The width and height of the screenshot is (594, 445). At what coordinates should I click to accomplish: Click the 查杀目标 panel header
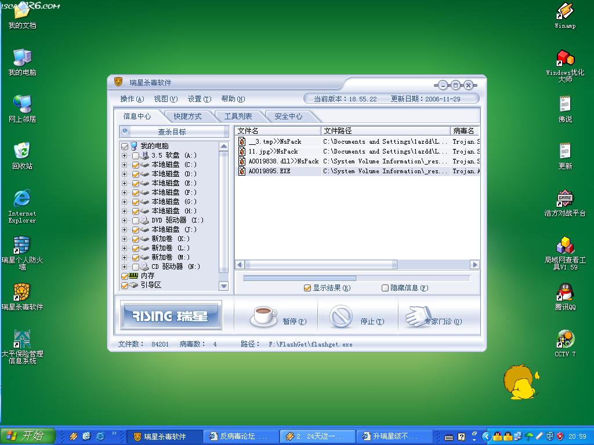tap(174, 132)
